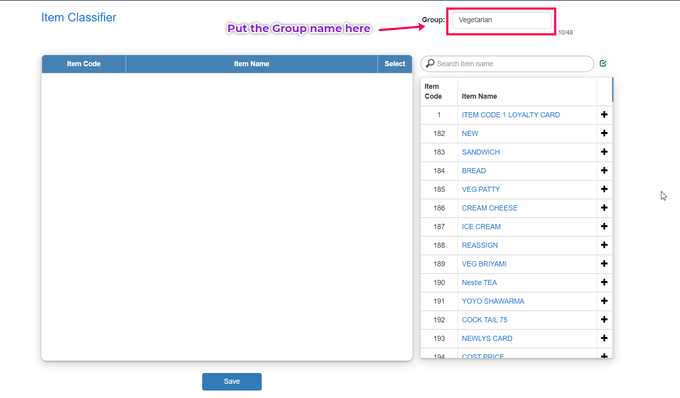Click the Select column header
The width and height of the screenshot is (680, 398).
(x=395, y=64)
